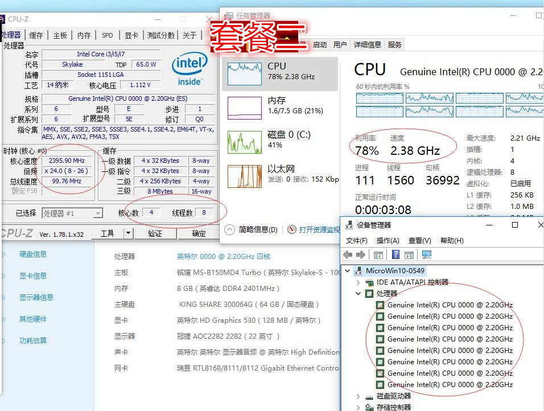This screenshot has width=544, height=411.
Task: Open the 操作(A) menu in Device Manager
Action: (x=388, y=241)
